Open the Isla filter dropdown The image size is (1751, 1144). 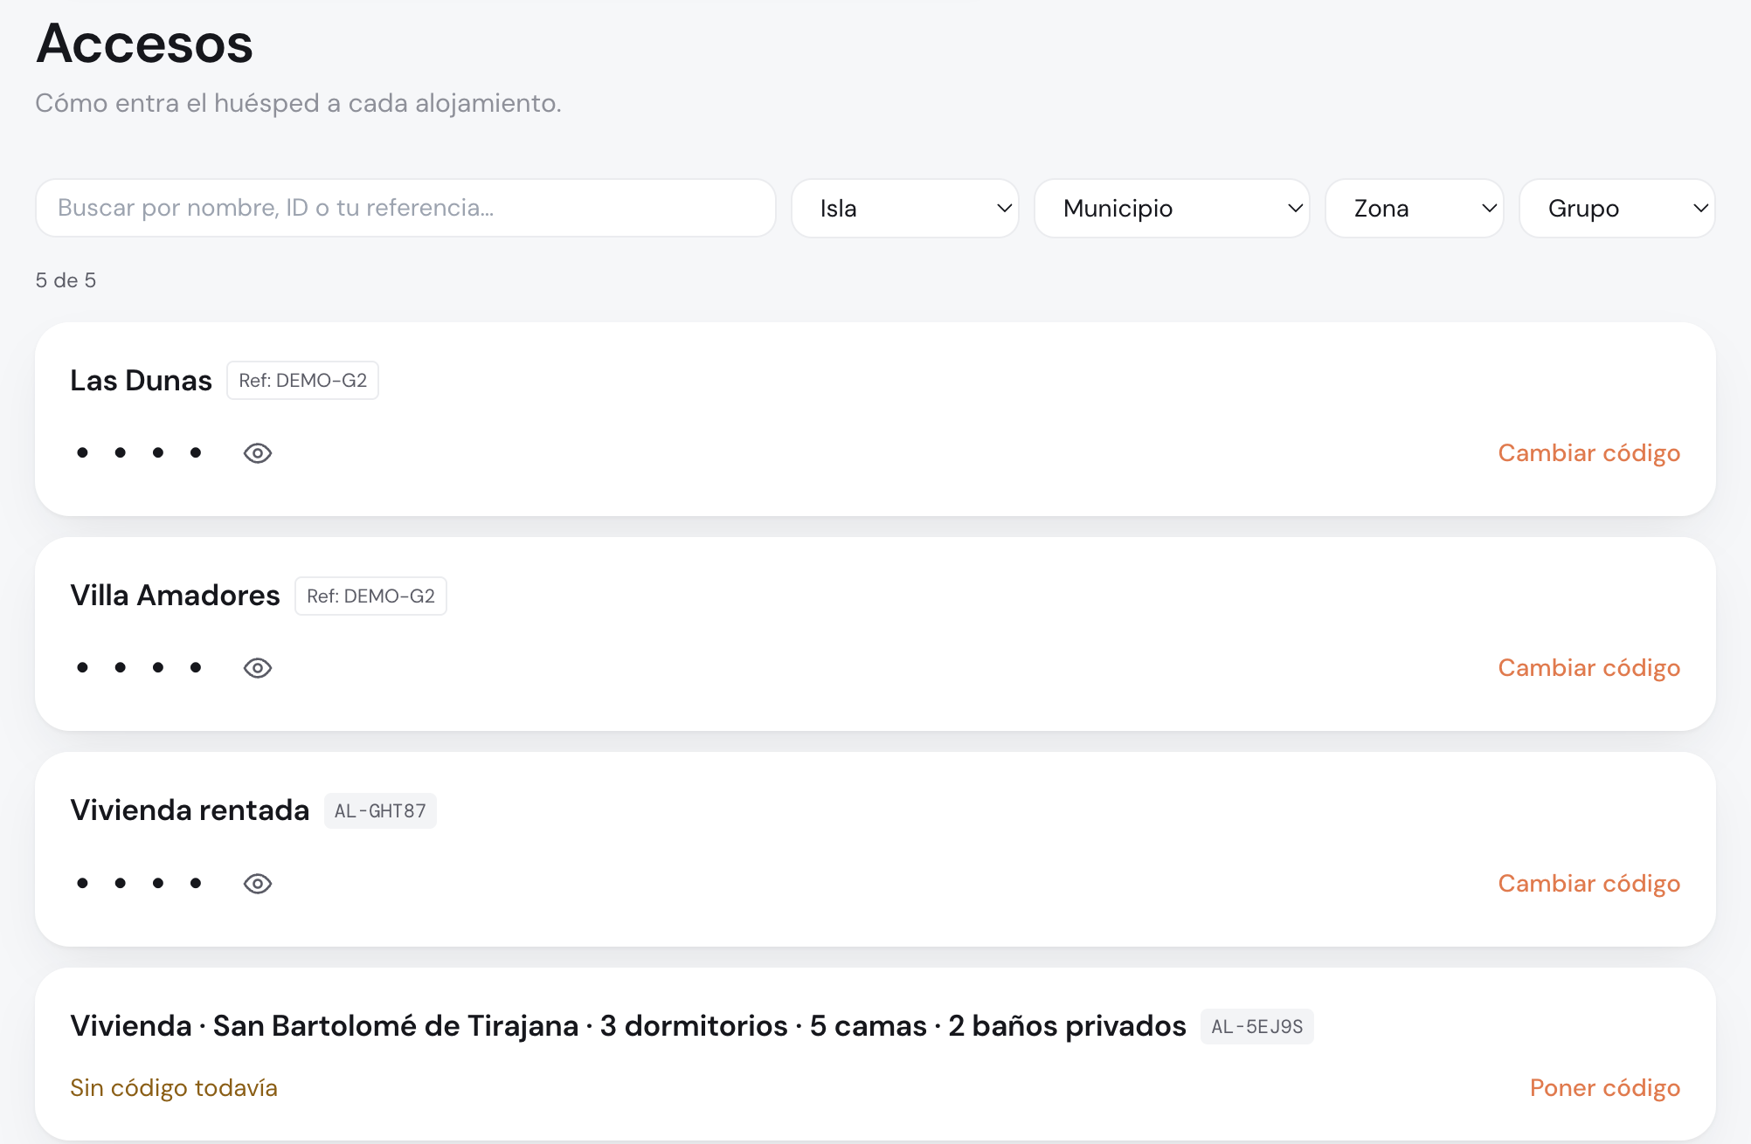point(905,208)
